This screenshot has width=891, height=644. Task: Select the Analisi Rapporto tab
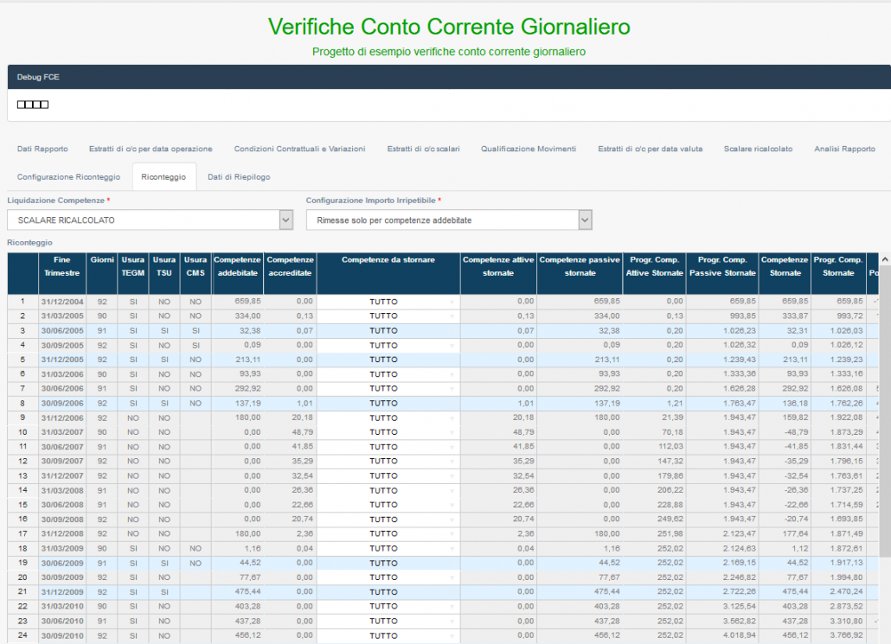[844, 149]
